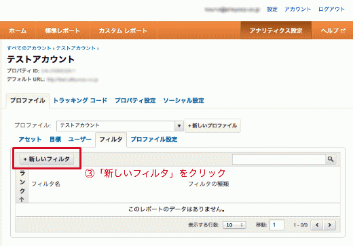This screenshot has height=246, width=353.
Task: Click the フィルタの種類 column header
Action: click(x=208, y=184)
